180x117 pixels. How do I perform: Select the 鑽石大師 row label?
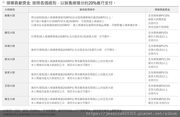tap(10, 33)
